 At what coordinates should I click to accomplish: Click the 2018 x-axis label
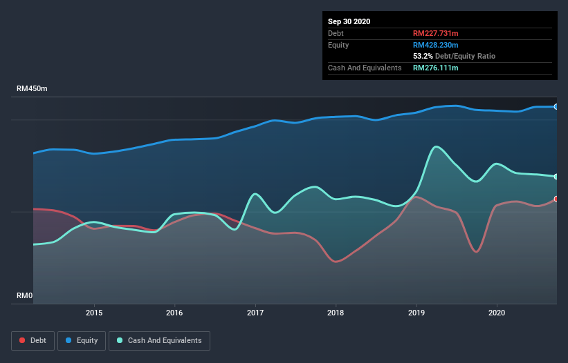336,313
